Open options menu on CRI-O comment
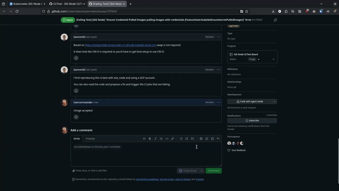This screenshot has width=339, height=191. [x=218, y=37]
